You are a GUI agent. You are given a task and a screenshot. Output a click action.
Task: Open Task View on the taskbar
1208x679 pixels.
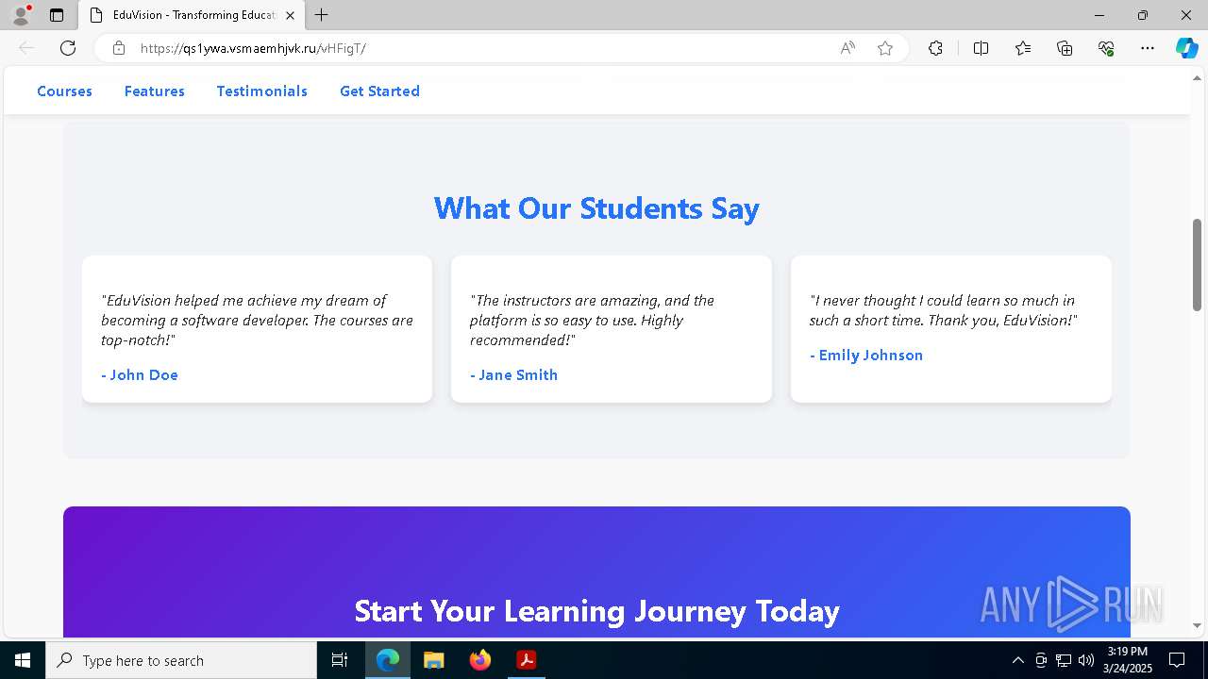coord(340,660)
